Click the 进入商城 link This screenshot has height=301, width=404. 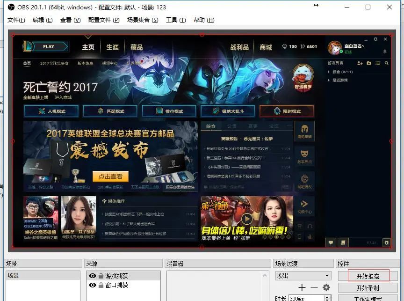[63, 97]
